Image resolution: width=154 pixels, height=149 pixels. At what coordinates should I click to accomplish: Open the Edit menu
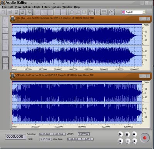(11, 7)
